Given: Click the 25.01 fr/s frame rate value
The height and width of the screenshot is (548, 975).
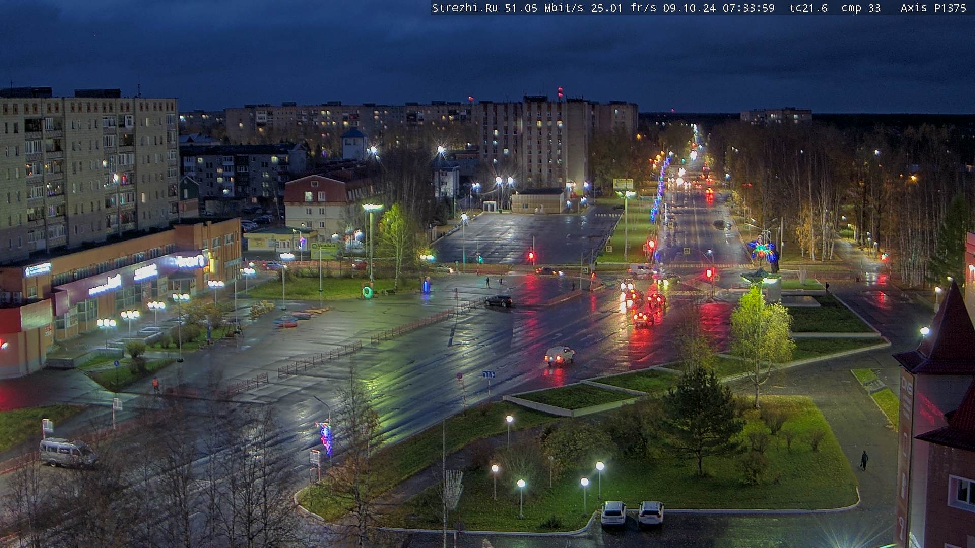Looking at the screenshot, I should point(624,8).
